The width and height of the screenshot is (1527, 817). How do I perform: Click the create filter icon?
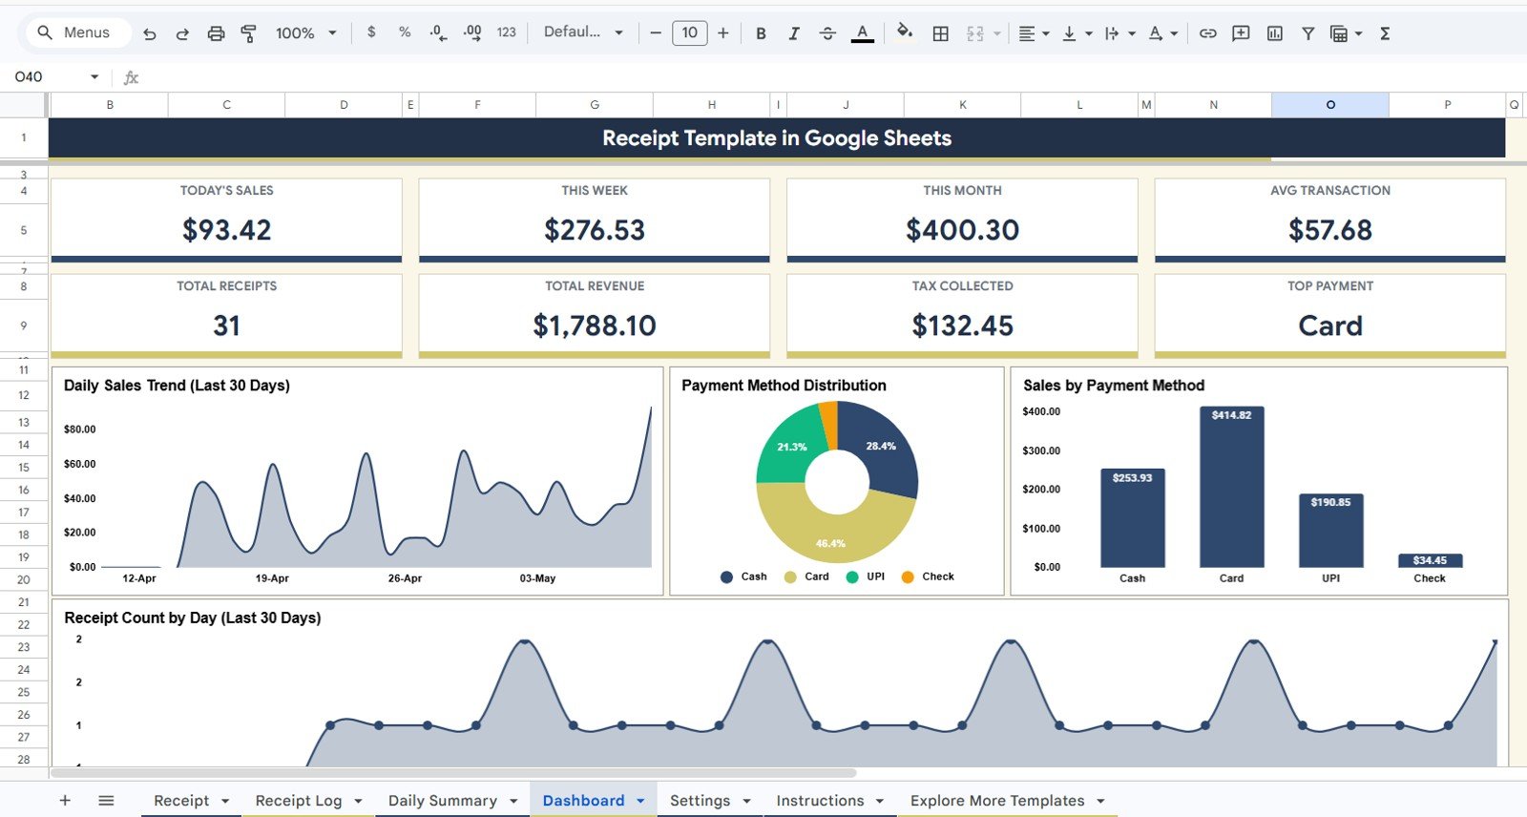point(1308,33)
